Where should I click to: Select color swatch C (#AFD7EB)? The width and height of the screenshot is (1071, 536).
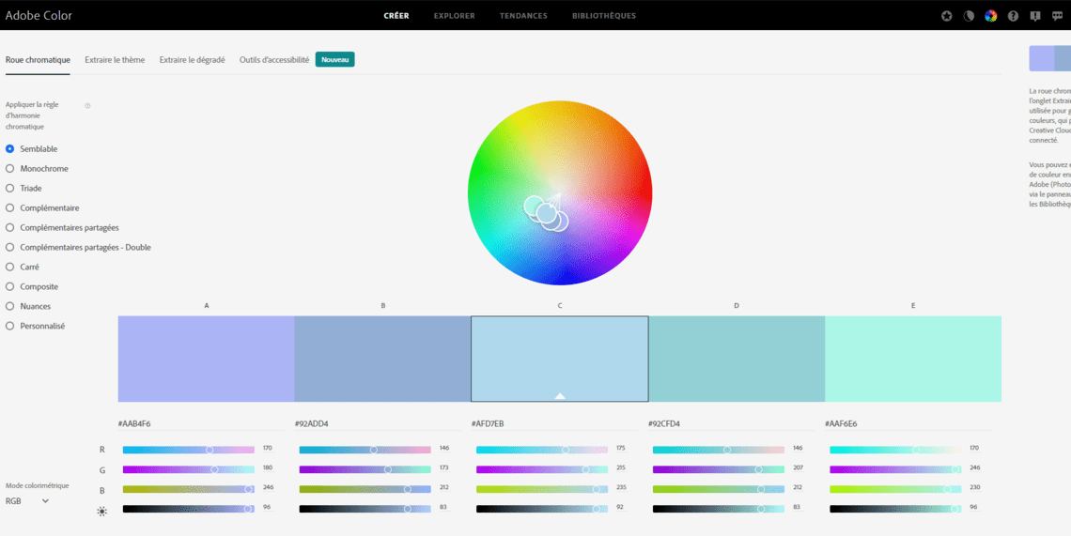[x=559, y=359]
